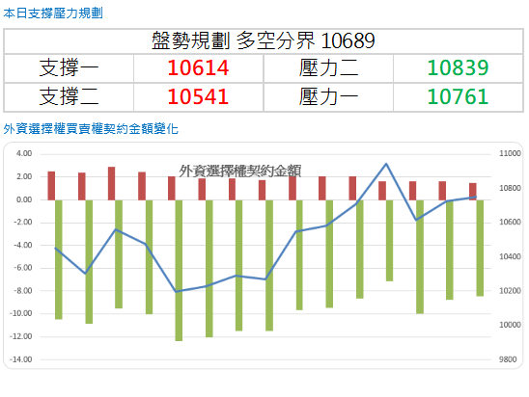
Task: Click the chart title 外資選擇權契約金額
Action: (x=239, y=172)
